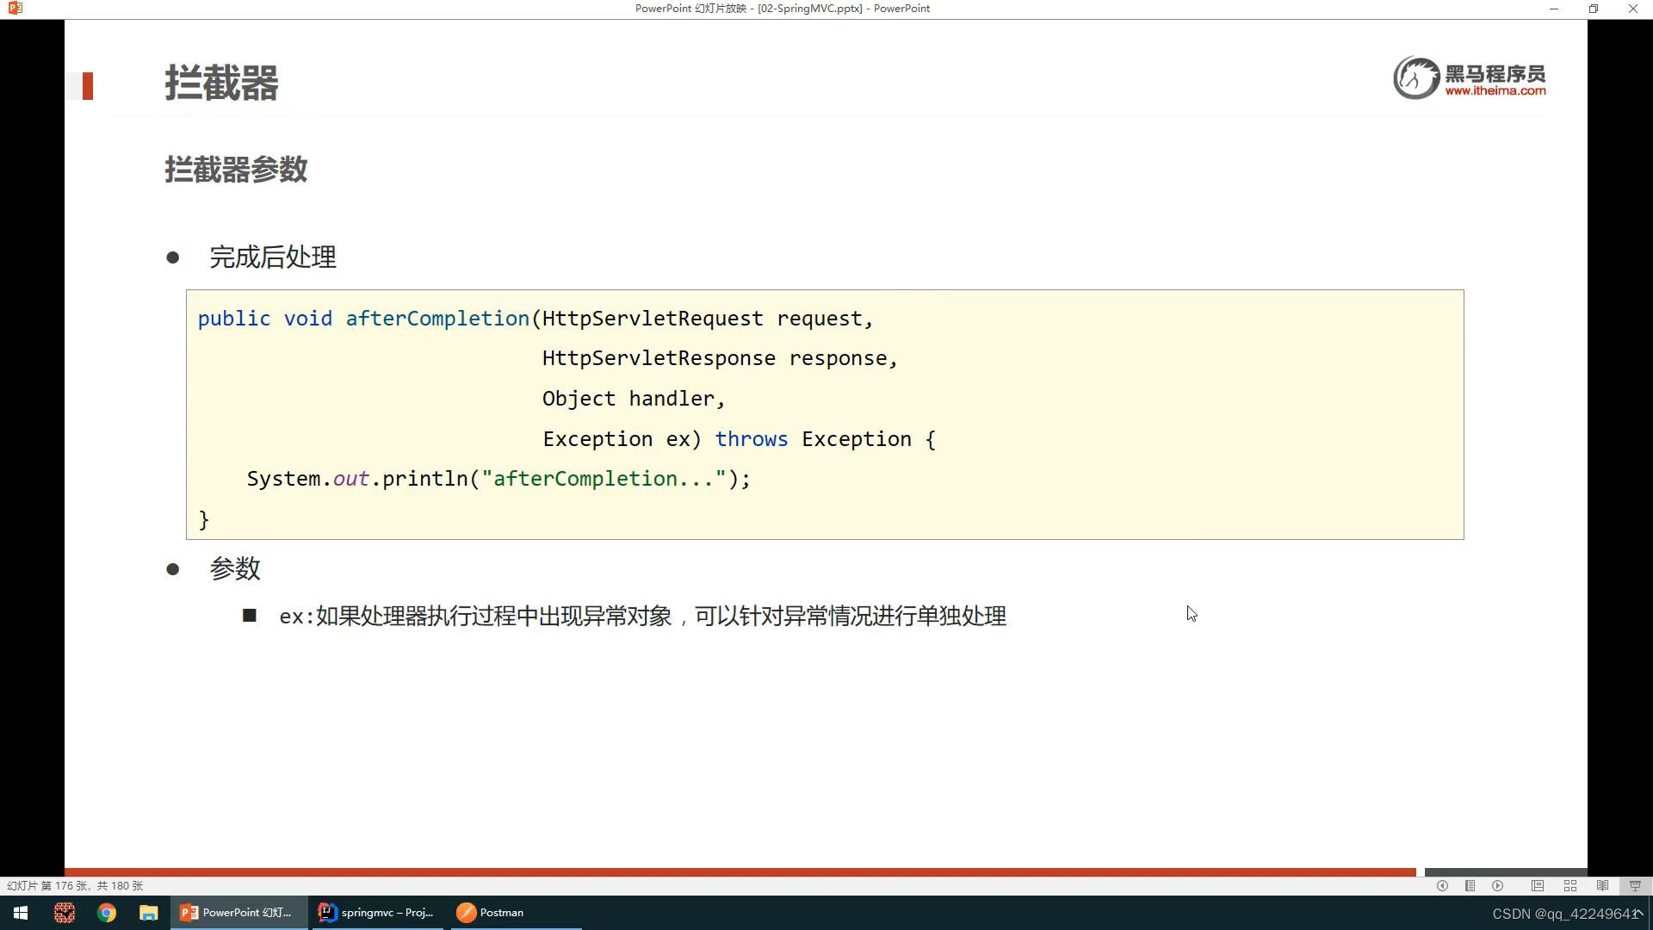Click the '完成后处理' bullet text

point(273,257)
